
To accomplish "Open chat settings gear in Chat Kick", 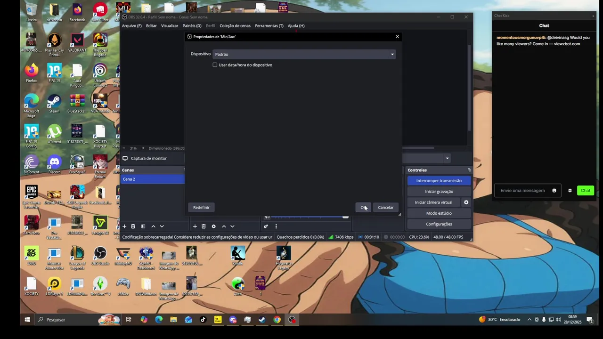I will coord(570,191).
